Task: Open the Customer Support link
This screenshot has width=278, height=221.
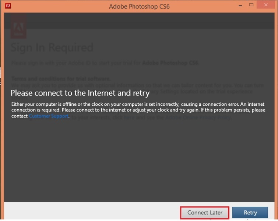Action: [49, 116]
